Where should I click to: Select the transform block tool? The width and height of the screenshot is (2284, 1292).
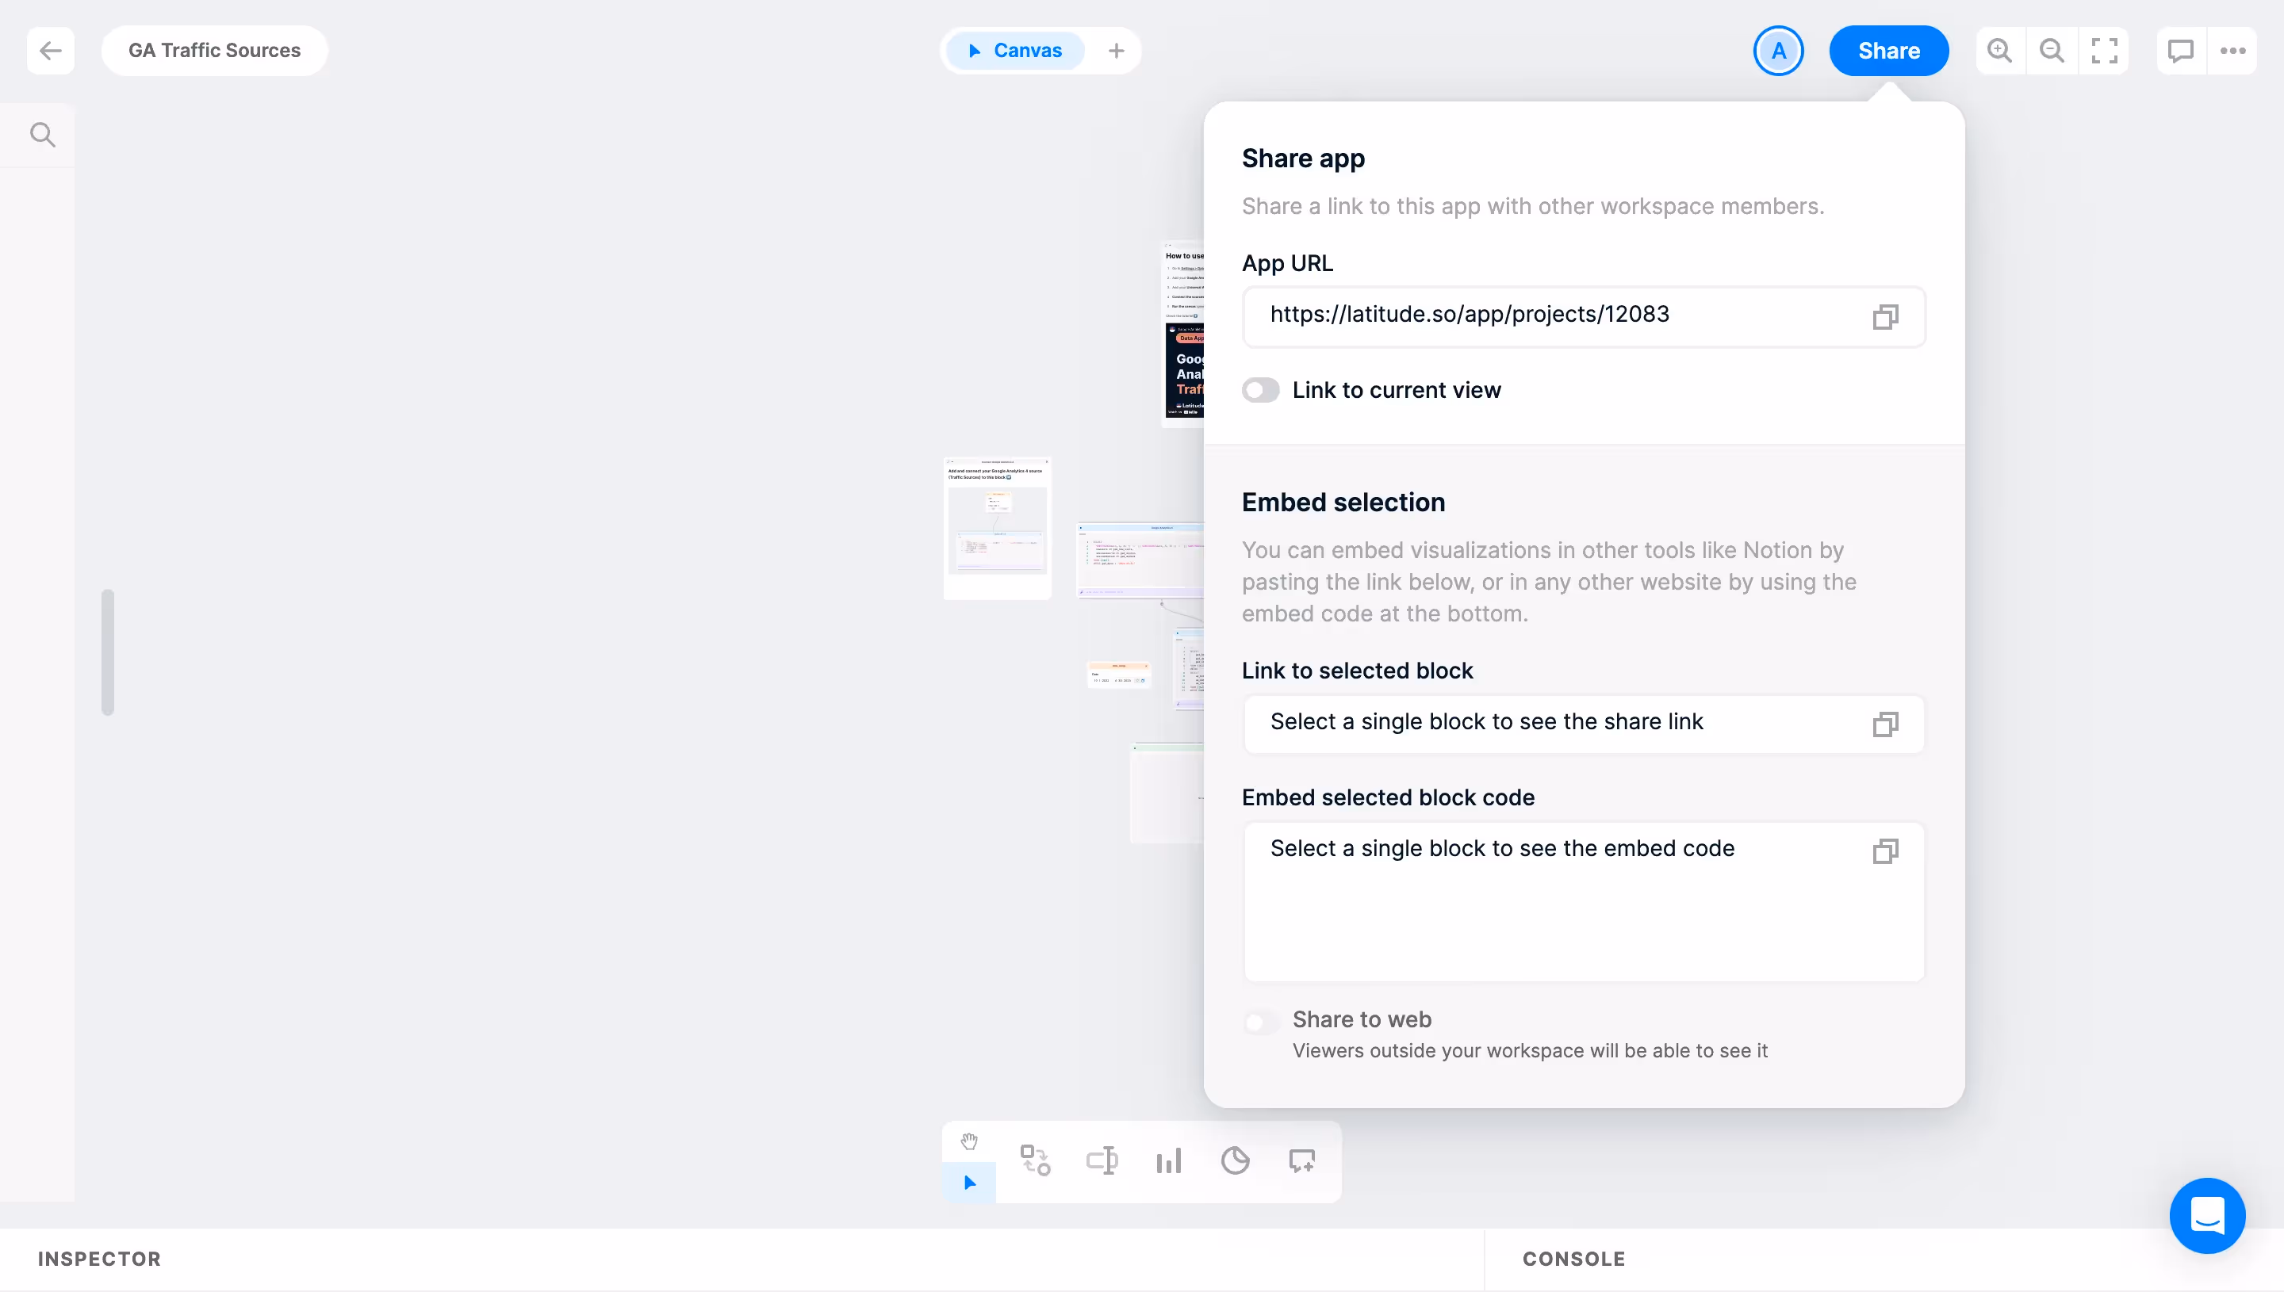tap(1035, 1160)
